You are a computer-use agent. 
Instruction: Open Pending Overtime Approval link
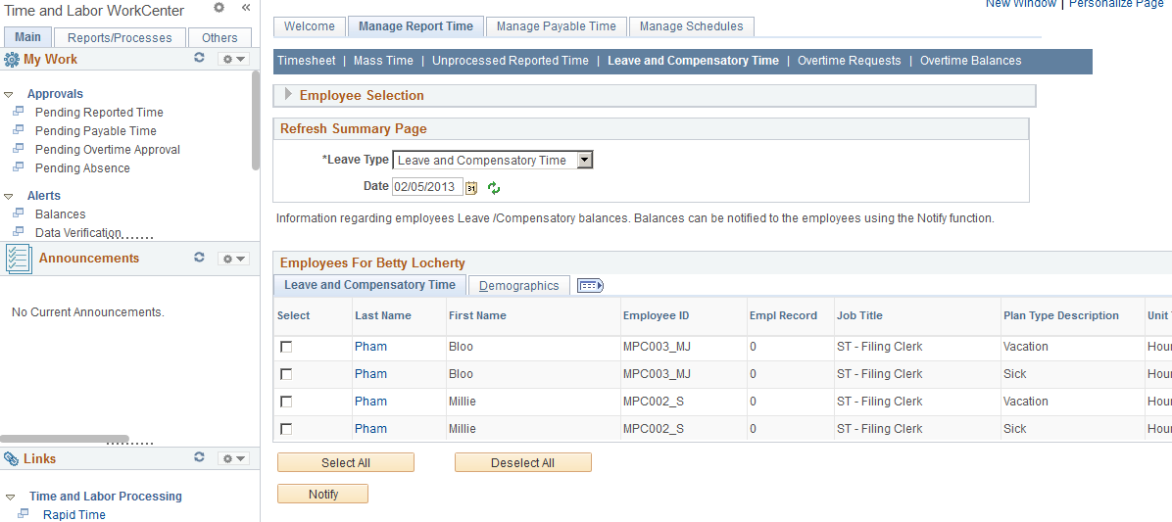[x=108, y=150]
